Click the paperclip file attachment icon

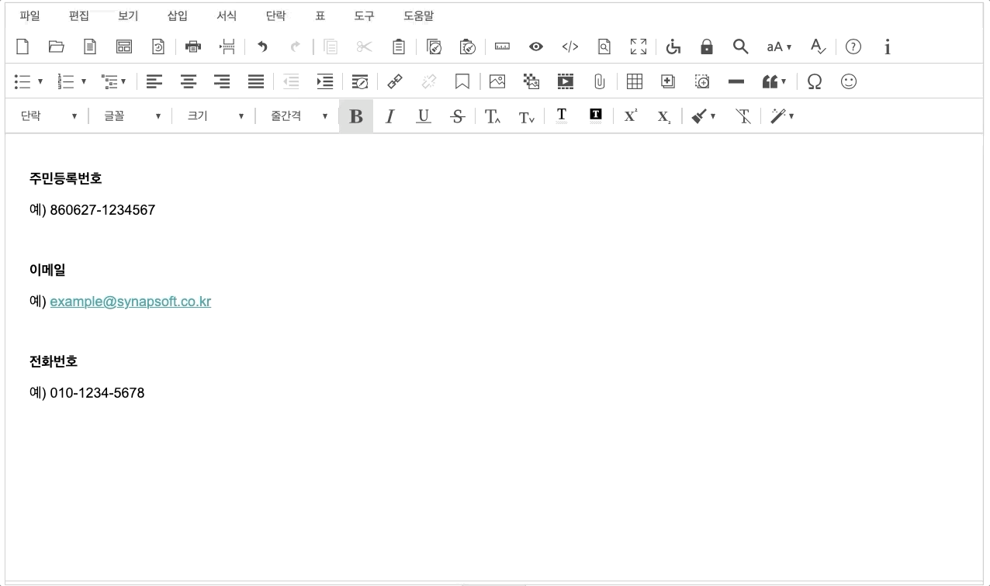tap(599, 81)
